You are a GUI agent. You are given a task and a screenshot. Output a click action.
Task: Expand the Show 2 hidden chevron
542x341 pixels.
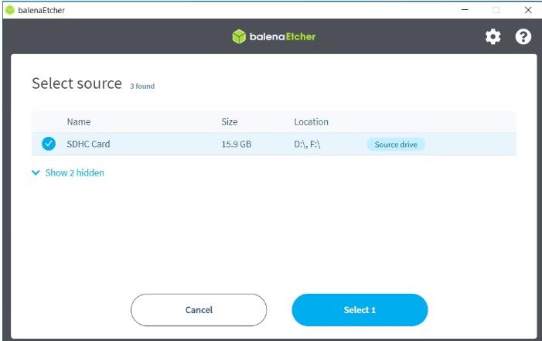pos(36,172)
